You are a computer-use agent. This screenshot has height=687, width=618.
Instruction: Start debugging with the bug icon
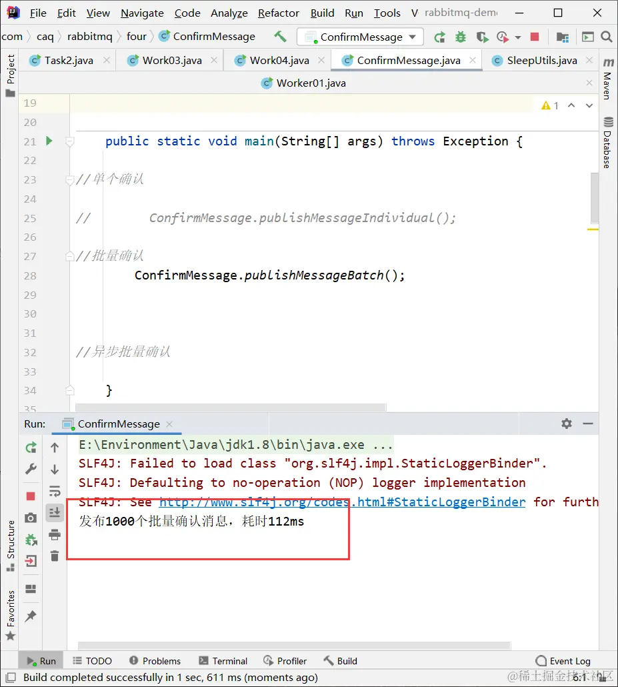click(x=460, y=37)
